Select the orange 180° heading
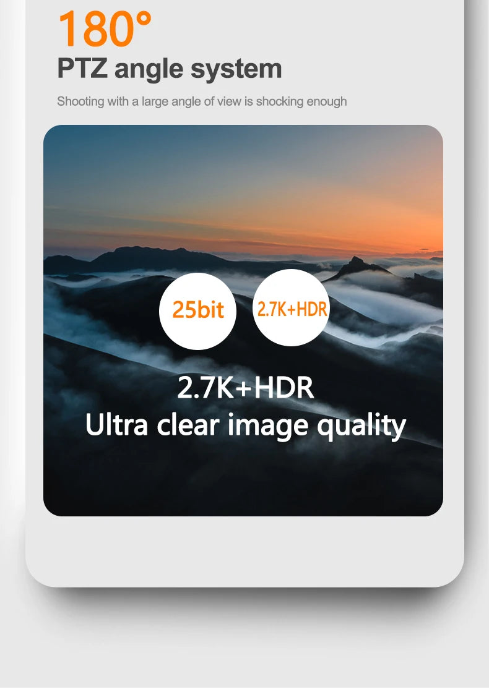 104,28
